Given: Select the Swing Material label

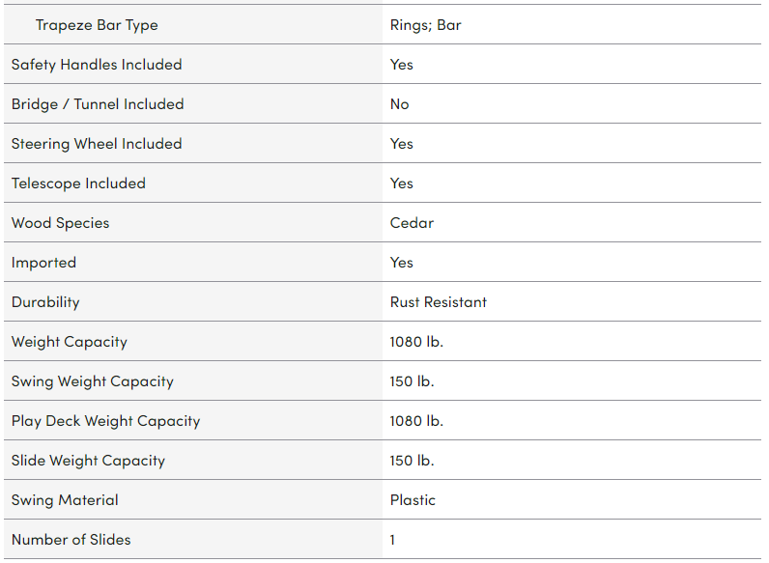Looking at the screenshot, I should point(65,500).
